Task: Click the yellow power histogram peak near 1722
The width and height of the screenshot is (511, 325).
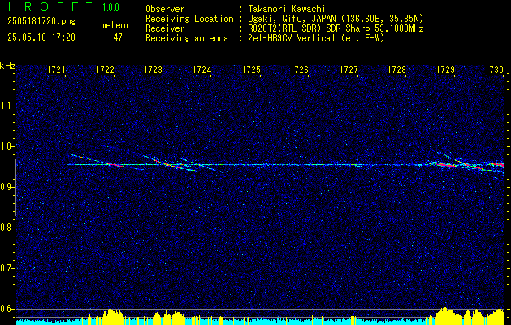Action: point(112,316)
